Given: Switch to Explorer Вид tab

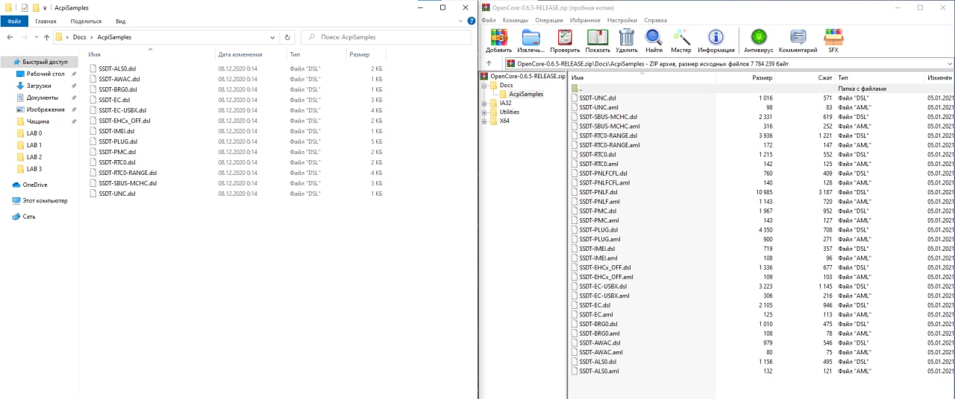Looking at the screenshot, I should [x=121, y=22].
